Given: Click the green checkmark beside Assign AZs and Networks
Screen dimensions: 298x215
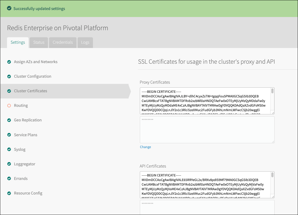Looking at the screenshot, I should click(9, 62).
